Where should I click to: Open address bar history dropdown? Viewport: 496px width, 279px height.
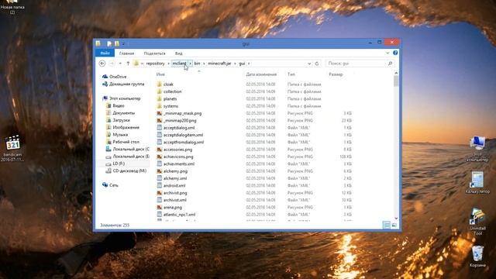point(309,64)
